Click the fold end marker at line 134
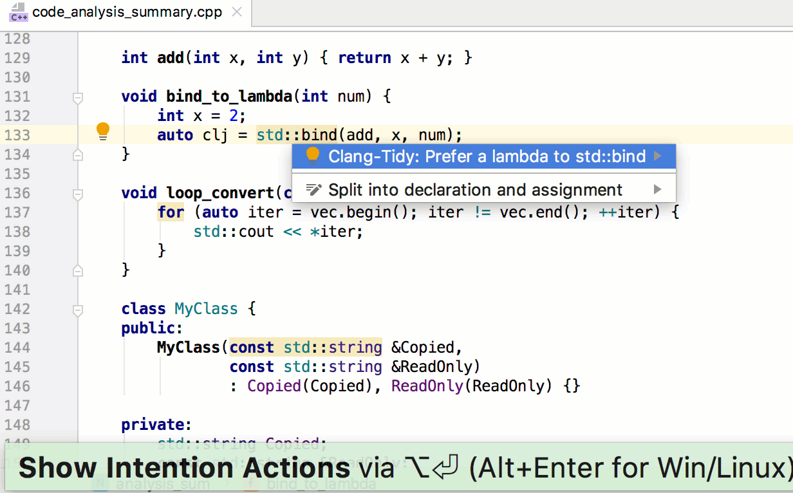 tap(78, 154)
